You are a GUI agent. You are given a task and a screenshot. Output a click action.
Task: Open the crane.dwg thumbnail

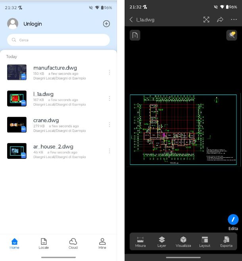point(17,125)
